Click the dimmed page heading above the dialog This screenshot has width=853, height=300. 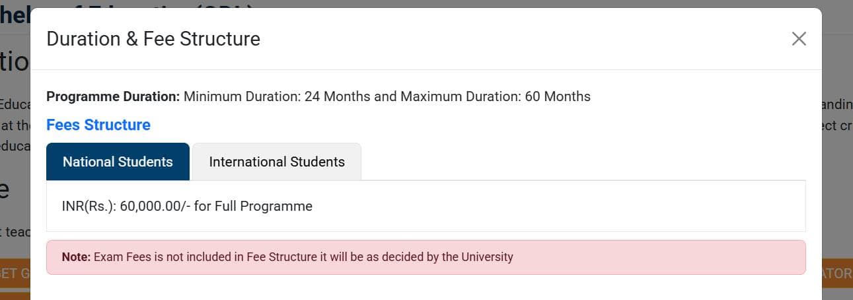point(15,15)
